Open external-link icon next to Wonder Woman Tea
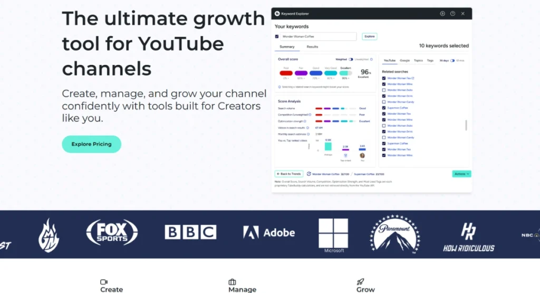The width and height of the screenshot is (540, 293). 413,78
